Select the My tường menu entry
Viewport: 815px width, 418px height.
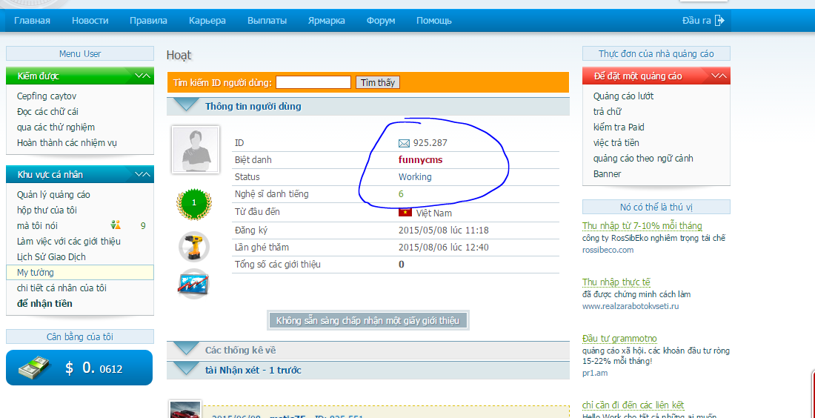(x=80, y=272)
